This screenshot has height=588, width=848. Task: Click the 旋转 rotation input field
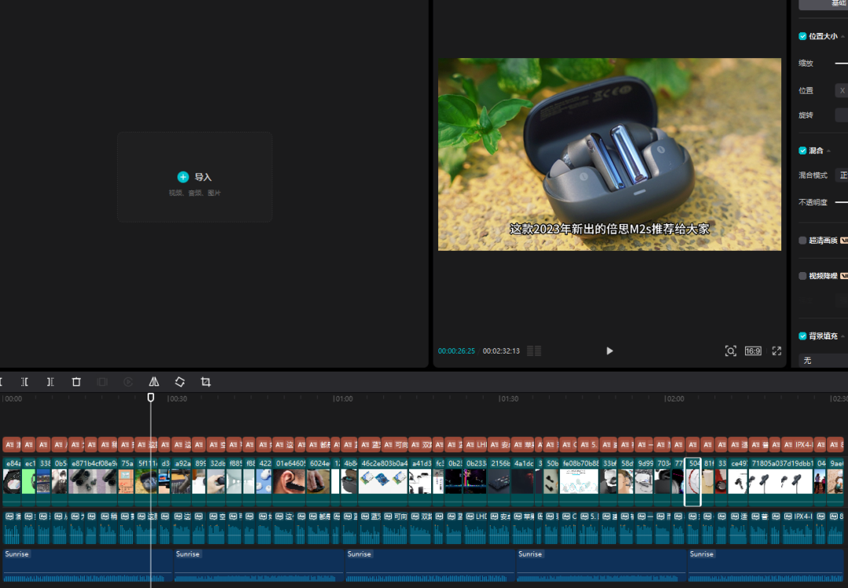[842, 114]
